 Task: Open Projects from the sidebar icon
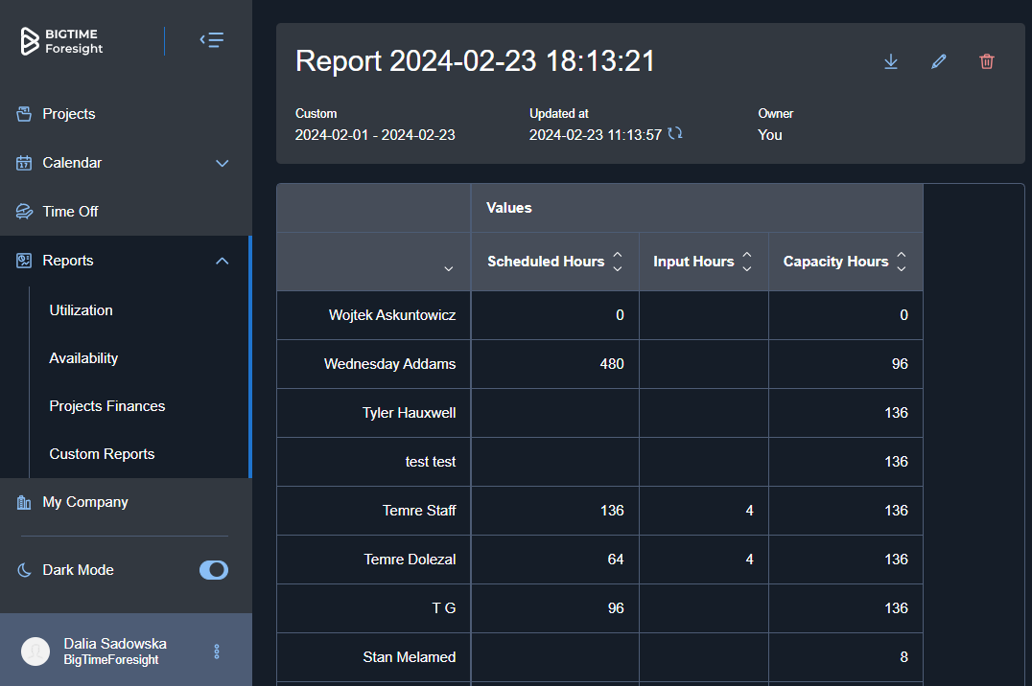22,113
